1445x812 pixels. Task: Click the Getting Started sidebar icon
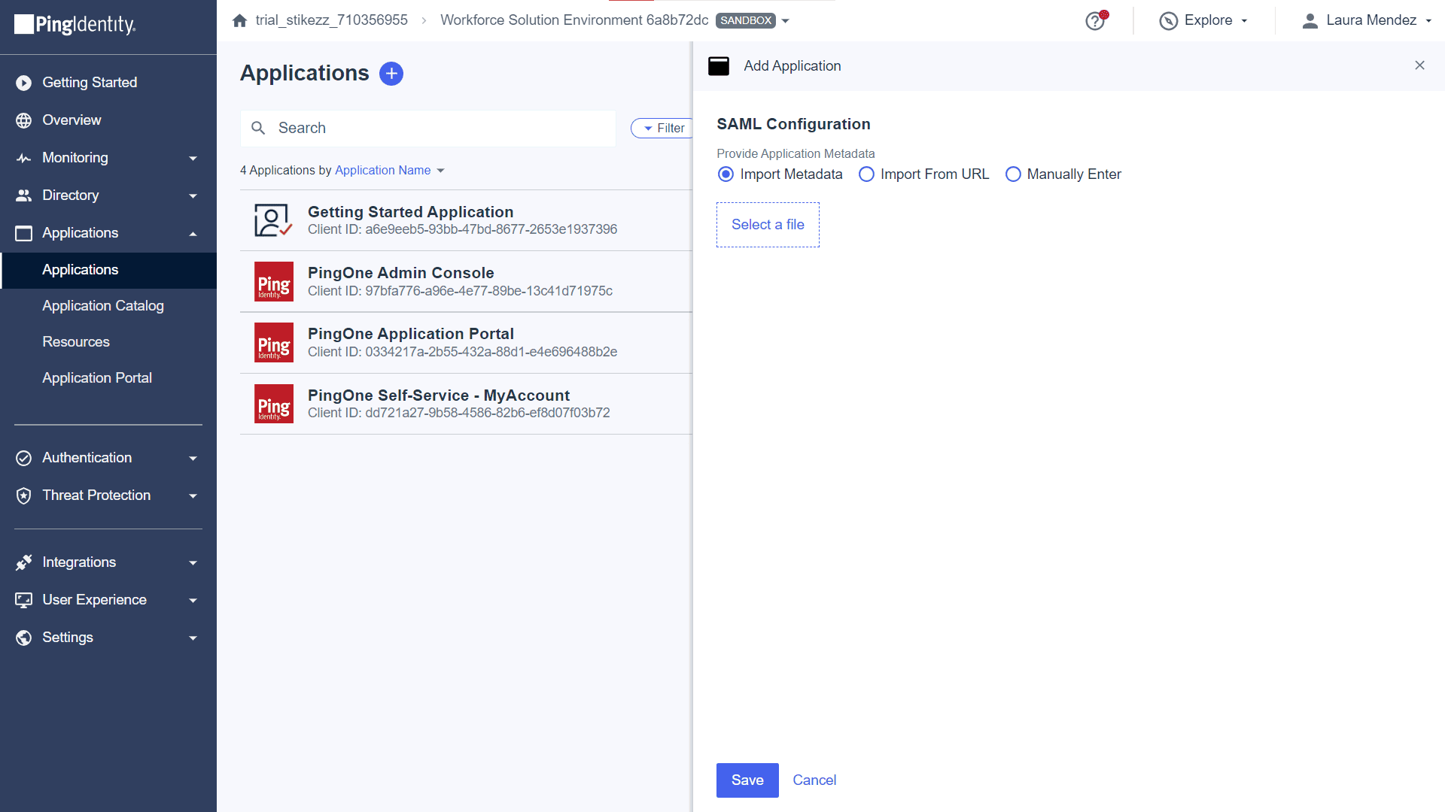(25, 82)
